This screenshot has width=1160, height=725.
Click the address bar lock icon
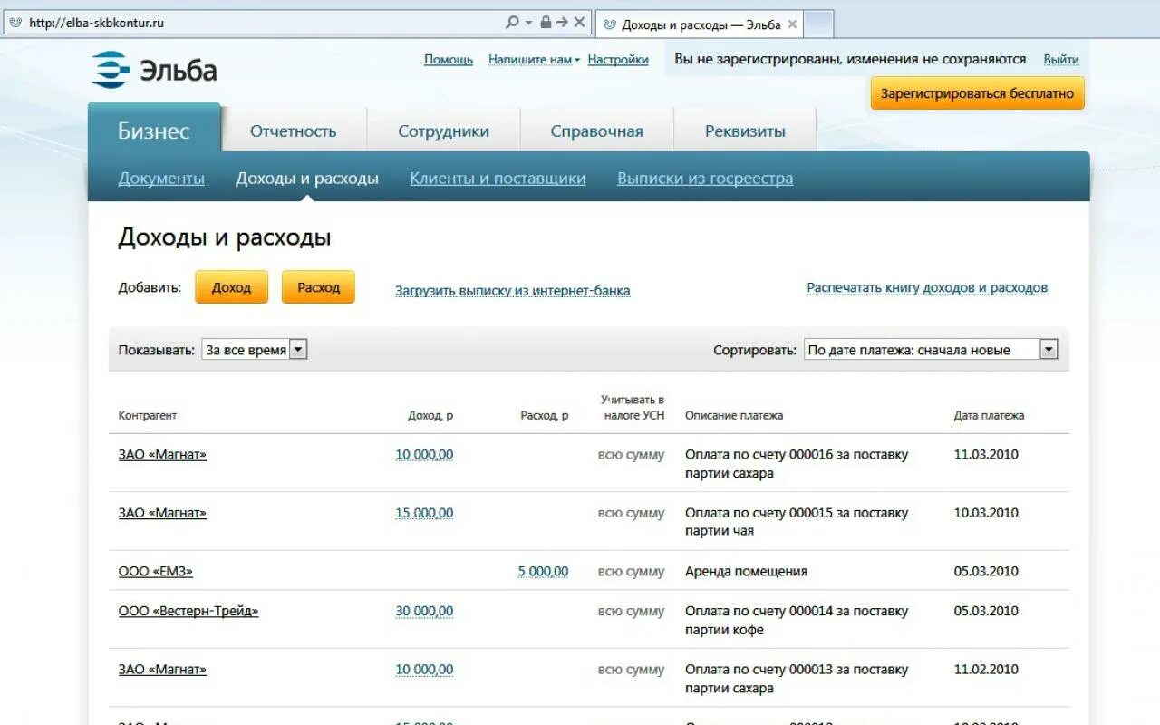pos(546,23)
